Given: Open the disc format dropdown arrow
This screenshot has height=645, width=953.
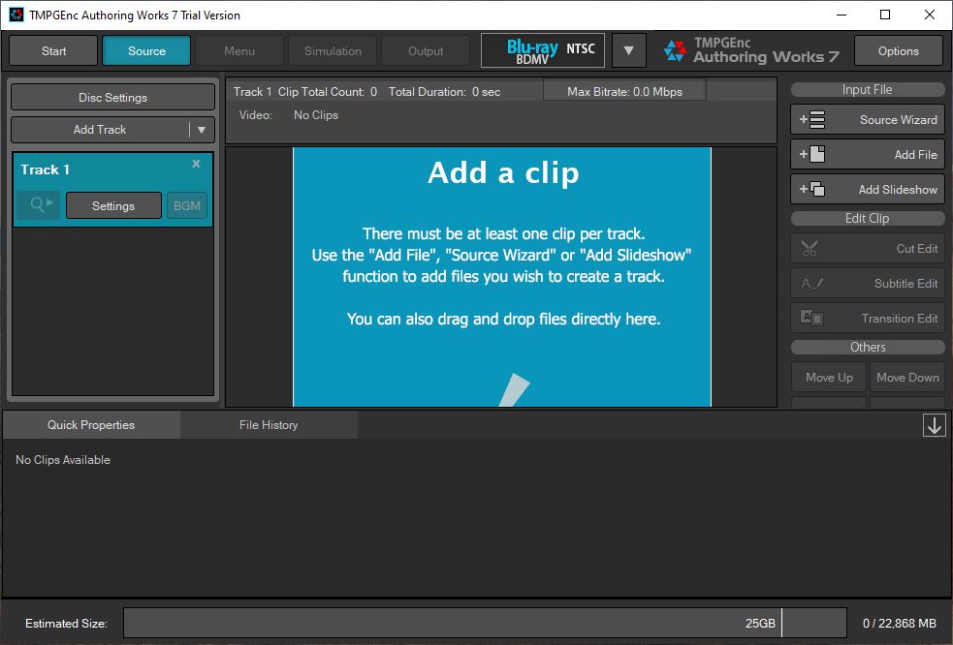Looking at the screenshot, I should pos(628,50).
